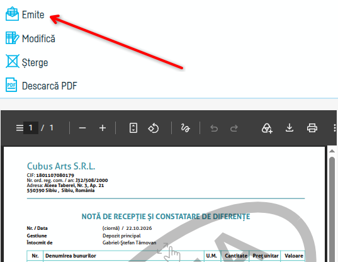The height and width of the screenshot is (262, 338).
Task: Download the PDF using toolbar arrow icon
Action: pyautogui.click(x=290, y=128)
